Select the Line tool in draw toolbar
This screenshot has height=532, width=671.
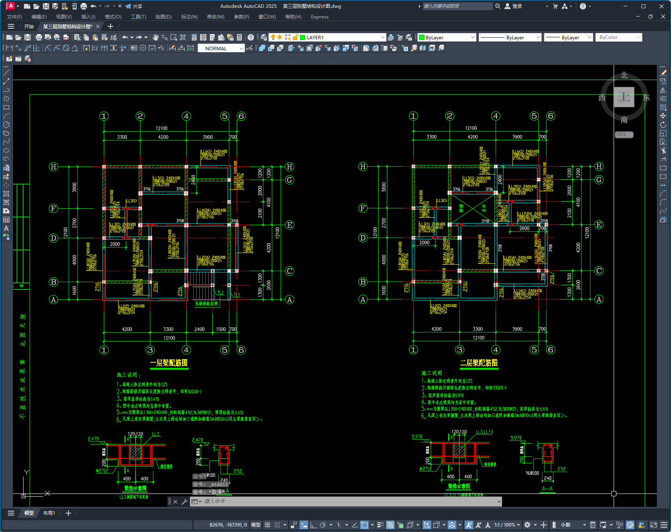(6, 73)
